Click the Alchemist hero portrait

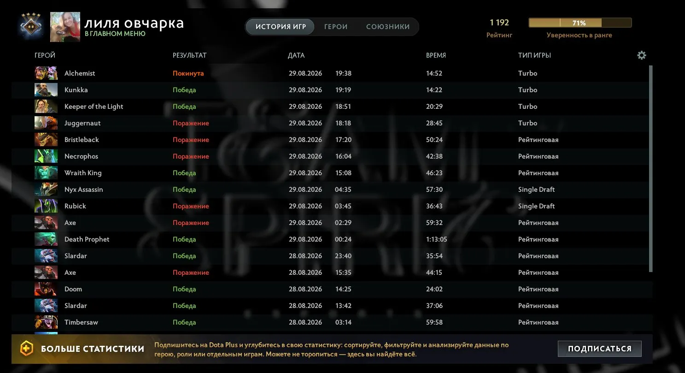(46, 73)
